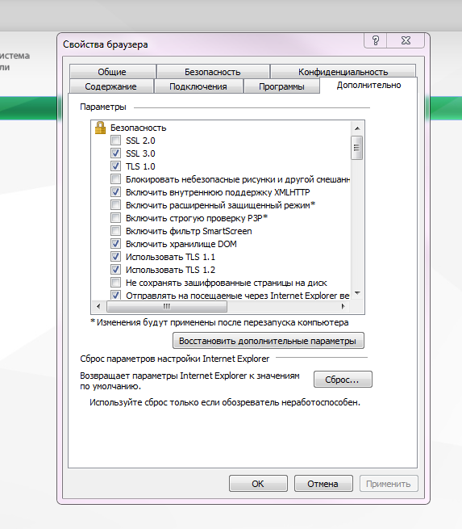This screenshot has height=529, width=462.
Task: Uncheck Включить хранилище DOM
Action: pyautogui.click(x=115, y=244)
